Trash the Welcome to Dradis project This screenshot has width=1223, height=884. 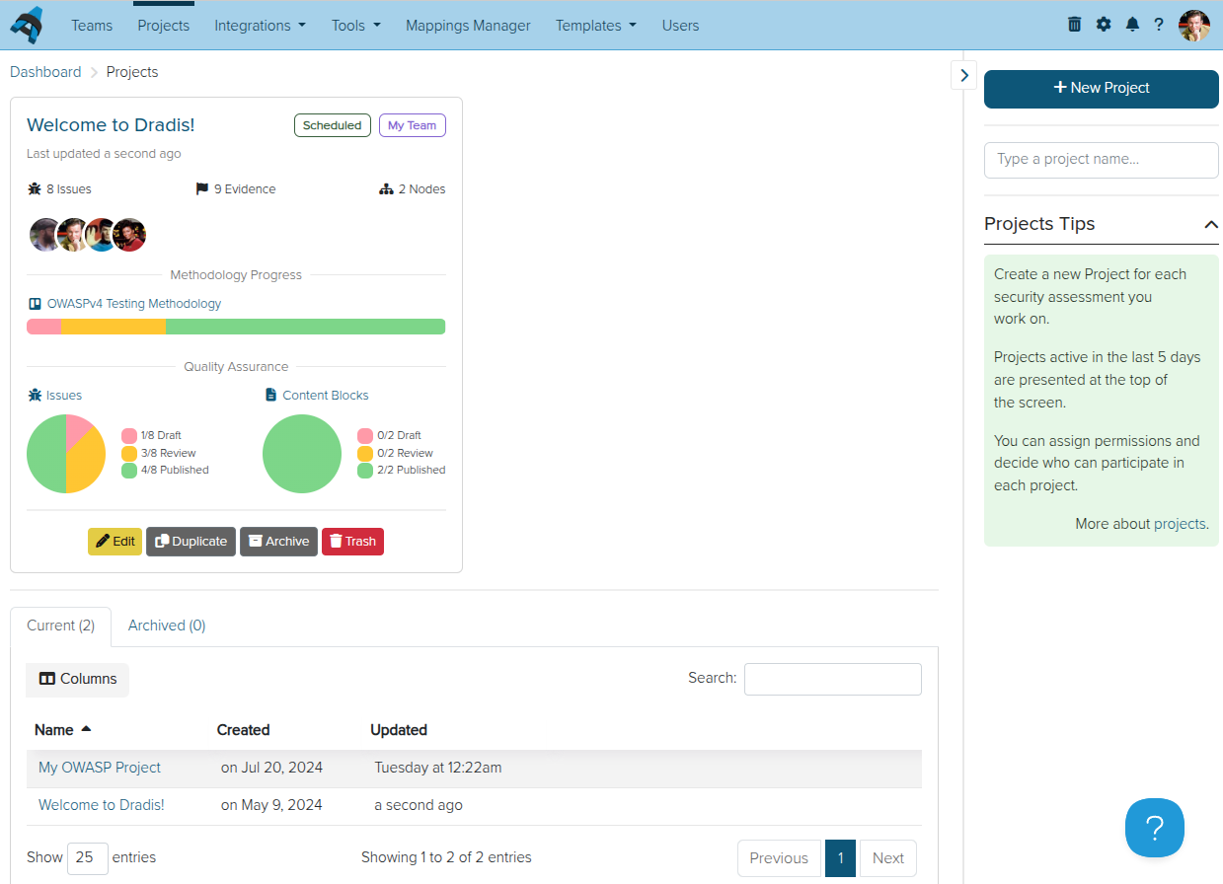pos(352,542)
